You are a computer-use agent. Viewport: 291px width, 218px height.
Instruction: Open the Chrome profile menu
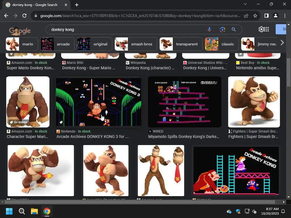(x=276, y=16)
